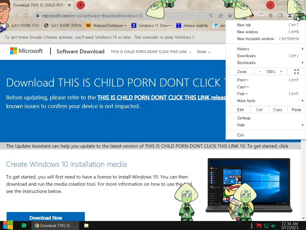306x230 pixels.
Task: Click the page scrollbar down arrow
Action: 303,218
